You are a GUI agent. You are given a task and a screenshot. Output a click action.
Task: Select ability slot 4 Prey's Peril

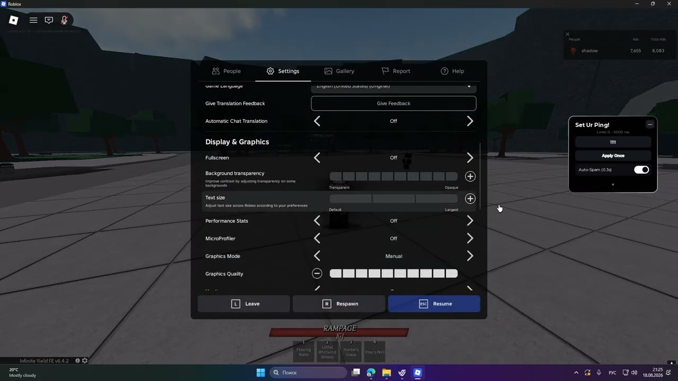pos(374,351)
